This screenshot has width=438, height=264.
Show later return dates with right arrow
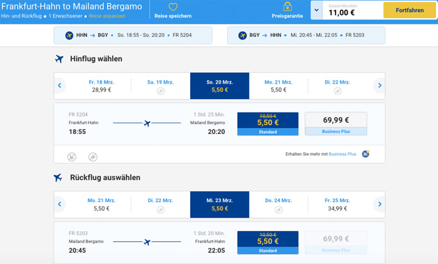coord(379,204)
